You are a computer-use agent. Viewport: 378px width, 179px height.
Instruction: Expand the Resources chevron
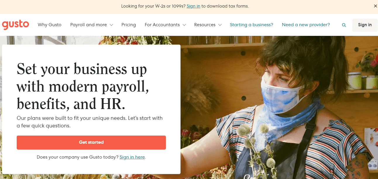click(x=220, y=25)
